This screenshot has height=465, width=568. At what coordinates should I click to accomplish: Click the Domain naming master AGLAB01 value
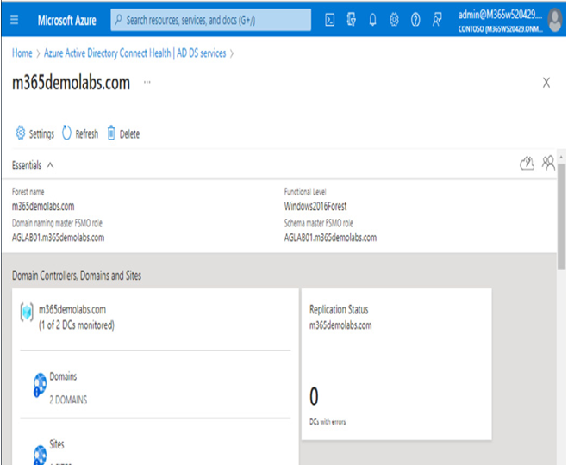coord(58,238)
